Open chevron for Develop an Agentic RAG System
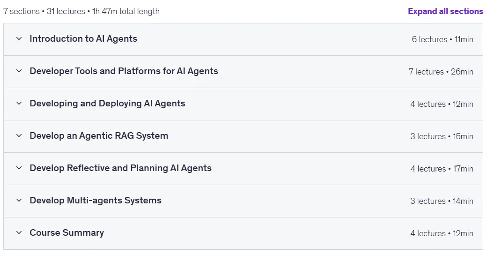The height and width of the screenshot is (254, 487). click(19, 135)
